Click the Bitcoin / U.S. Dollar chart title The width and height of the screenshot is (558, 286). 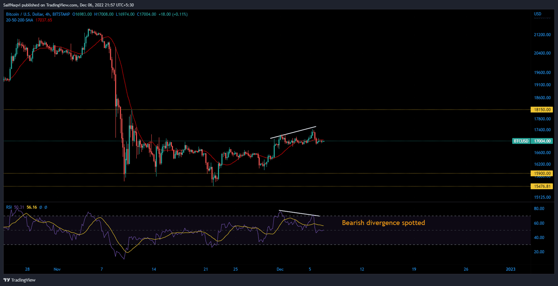point(24,14)
